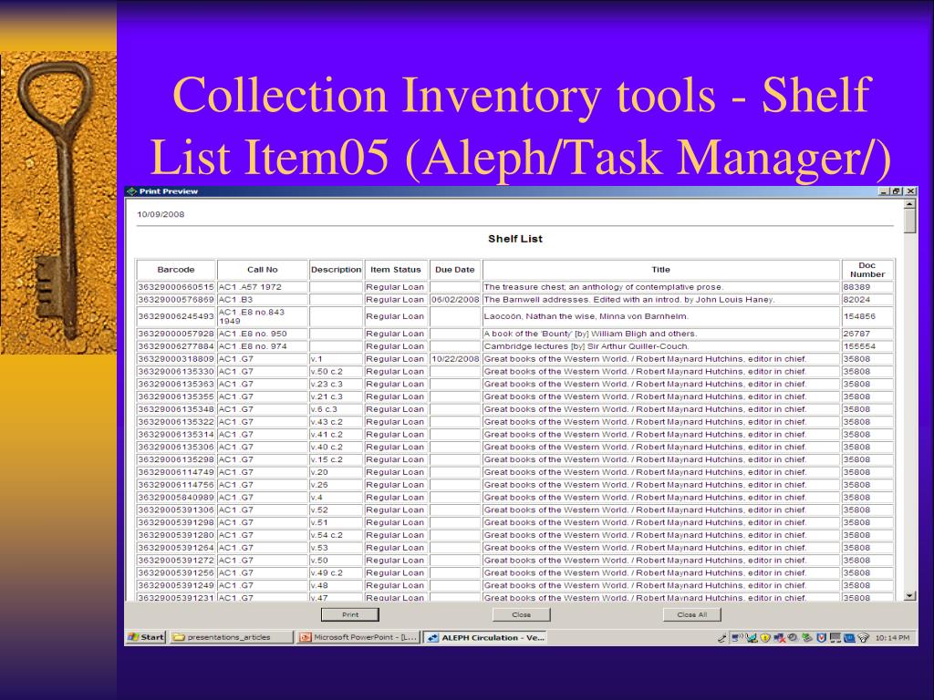934x700 pixels.
Task: Click description v.43 c.2
Action: 327,421
